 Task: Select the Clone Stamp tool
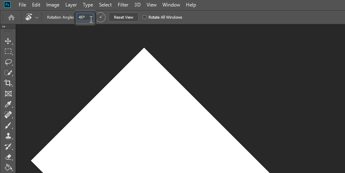[x=8, y=136]
